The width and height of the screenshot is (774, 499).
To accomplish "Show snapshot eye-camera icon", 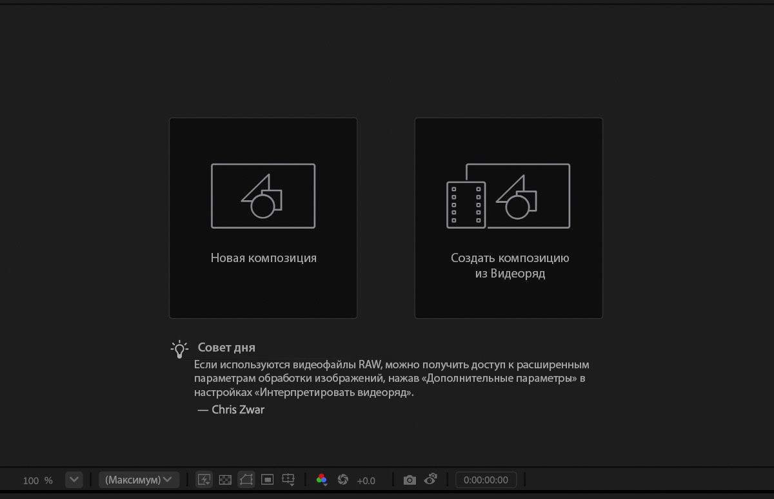I will click(x=431, y=479).
